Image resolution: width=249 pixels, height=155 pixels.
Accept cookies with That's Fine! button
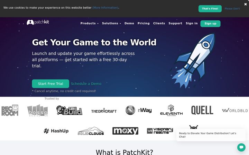[210, 9]
